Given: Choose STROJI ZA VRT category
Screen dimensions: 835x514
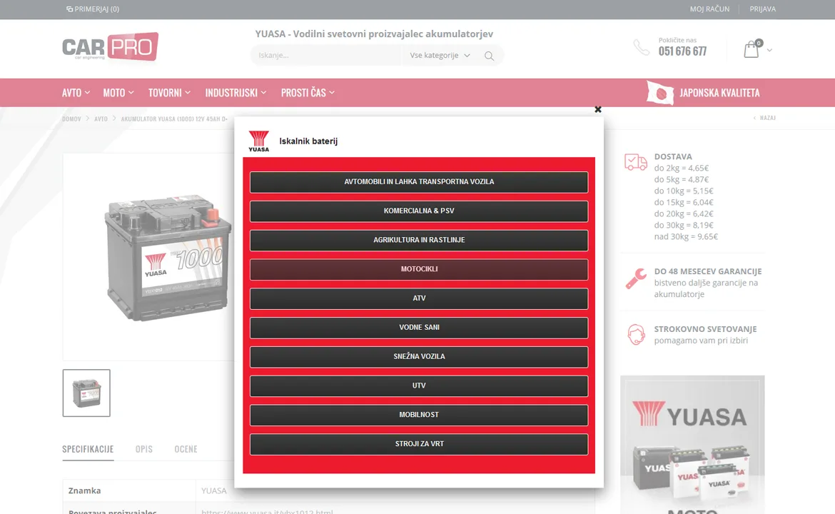Looking at the screenshot, I should [419, 444].
